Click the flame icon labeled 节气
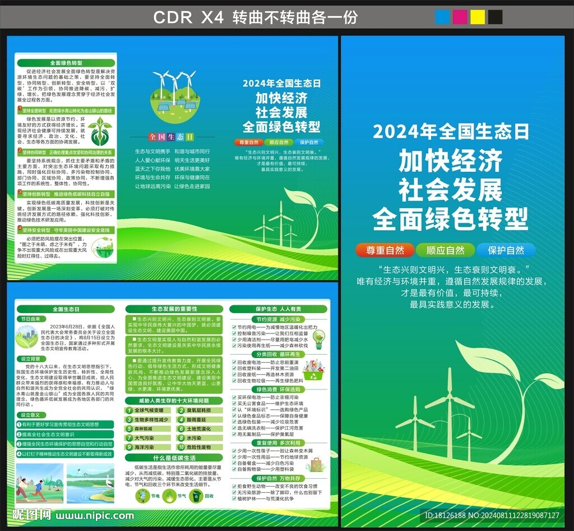Screen dimensions: 574x531 169,496
